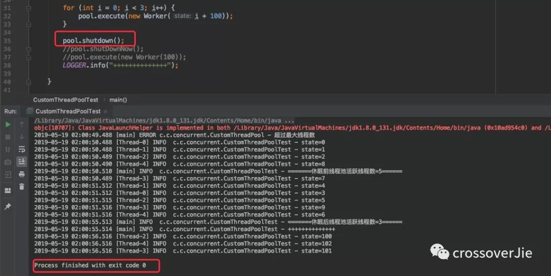Open the Restore Layout icon
551x276 pixels.
8,191
